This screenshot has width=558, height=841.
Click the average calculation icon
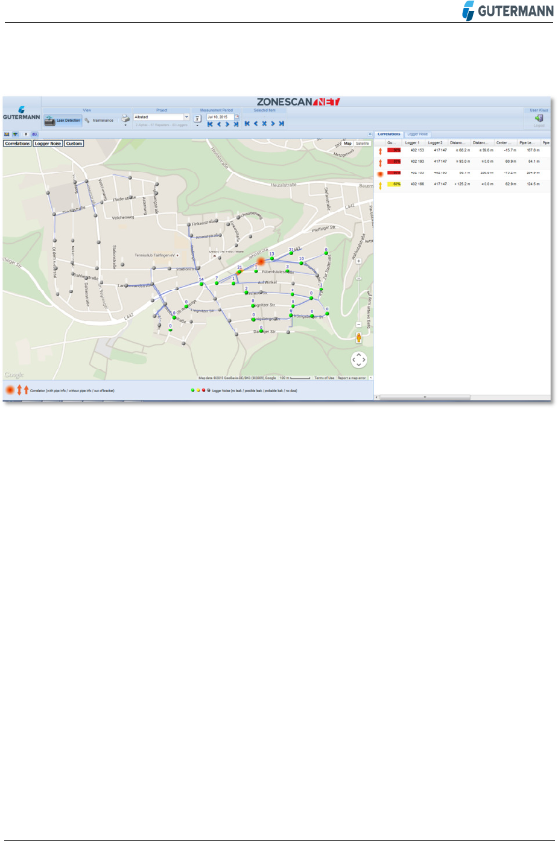pyautogui.click(x=197, y=118)
